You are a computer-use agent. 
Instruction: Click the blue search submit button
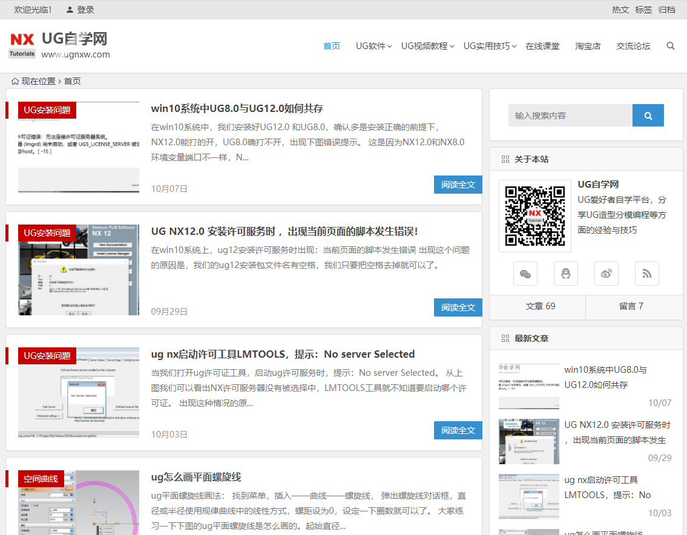pyautogui.click(x=648, y=116)
